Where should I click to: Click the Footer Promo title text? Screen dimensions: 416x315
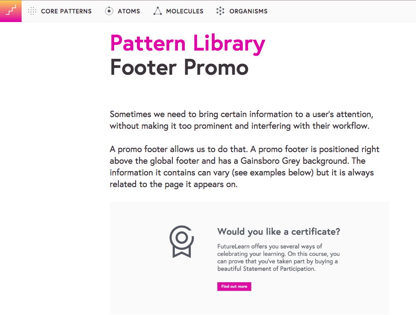179,67
